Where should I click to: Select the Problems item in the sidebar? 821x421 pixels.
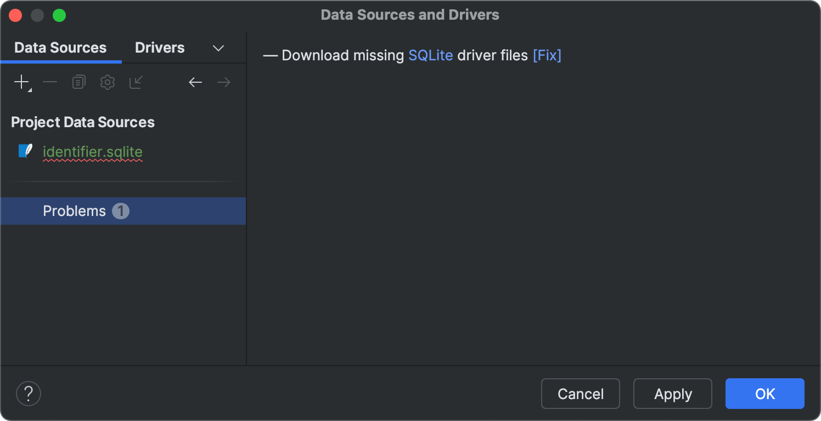coord(75,211)
